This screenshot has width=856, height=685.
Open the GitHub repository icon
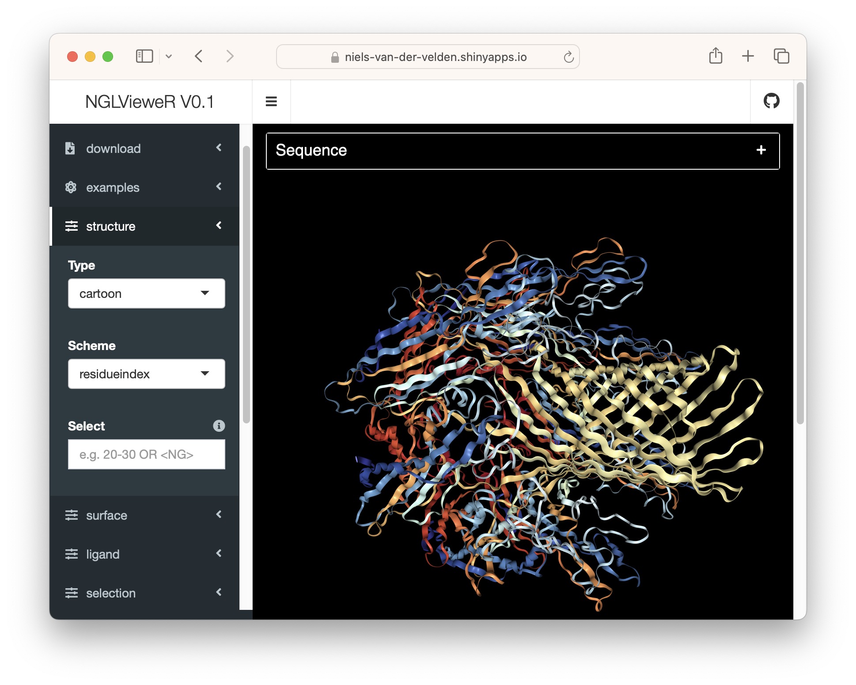[771, 101]
